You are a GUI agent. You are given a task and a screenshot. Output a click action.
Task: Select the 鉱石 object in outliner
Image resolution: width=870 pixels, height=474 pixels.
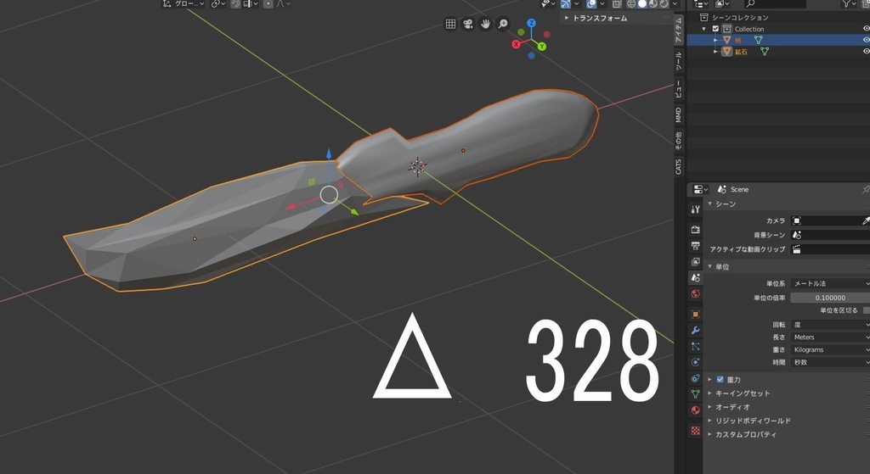tap(741, 52)
